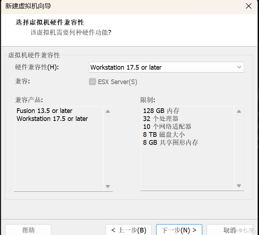Toggle the ESX Server(S) checkbox
The height and width of the screenshot is (235, 259).
[92, 82]
